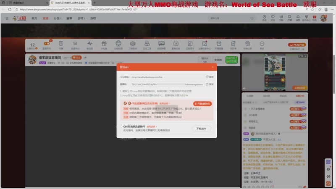Image resolution: width=336 pixels, height=189 pixels.
Task: Open the 礼物心愿 icon
Action: [x=247, y=45]
